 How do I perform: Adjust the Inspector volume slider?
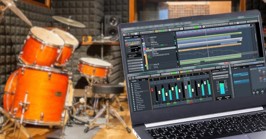[134, 48]
